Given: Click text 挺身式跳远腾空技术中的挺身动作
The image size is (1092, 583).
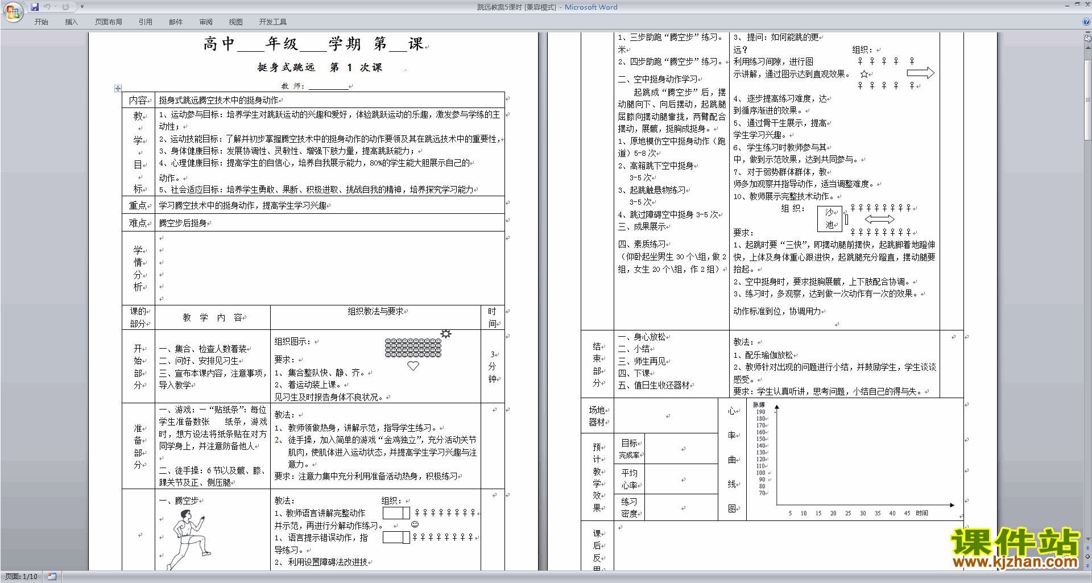Looking at the screenshot, I should (218, 100).
